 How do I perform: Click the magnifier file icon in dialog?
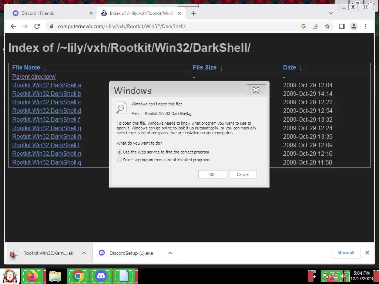(121, 108)
